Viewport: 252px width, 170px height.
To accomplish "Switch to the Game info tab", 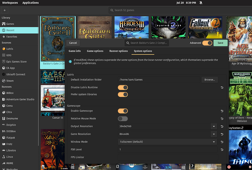I will (75, 51).
